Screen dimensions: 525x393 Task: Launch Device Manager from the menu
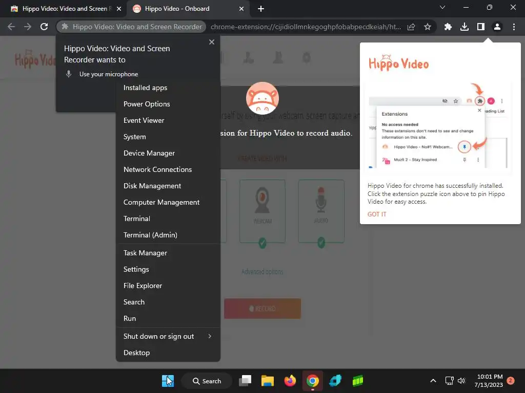[168, 153]
